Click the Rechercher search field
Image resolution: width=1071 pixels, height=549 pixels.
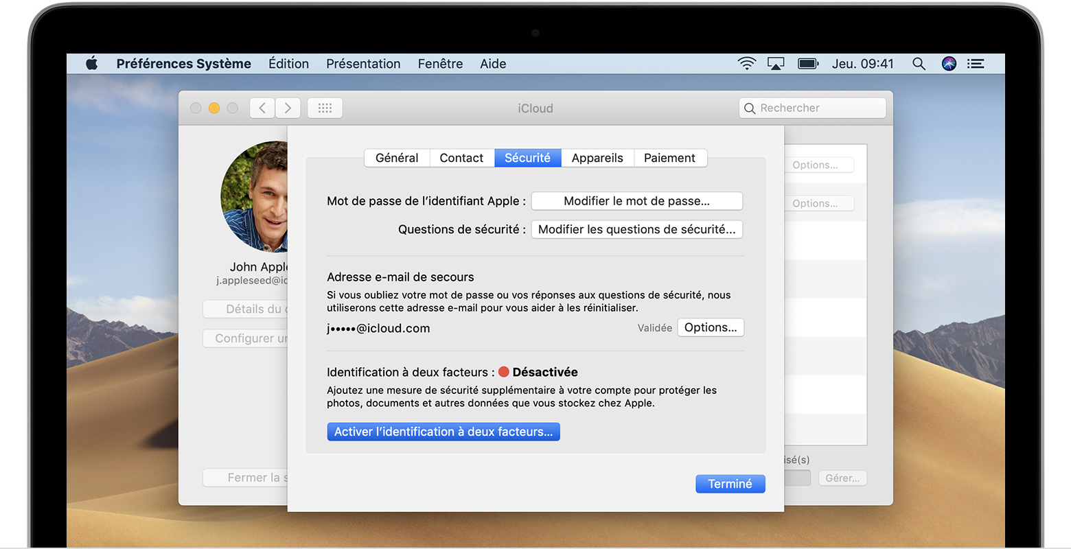812,108
